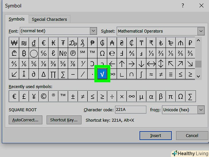The width and height of the screenshot is (209, 157).
Task: Select the mu symbol in recently used
Action: [x=141, y=96]
